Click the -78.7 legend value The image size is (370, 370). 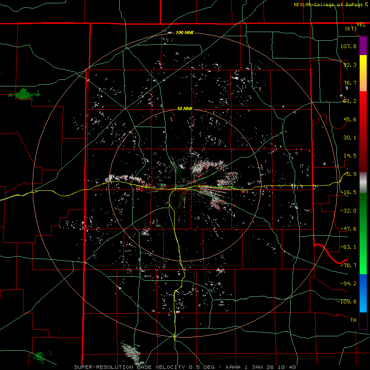click(x=348, y=266)
